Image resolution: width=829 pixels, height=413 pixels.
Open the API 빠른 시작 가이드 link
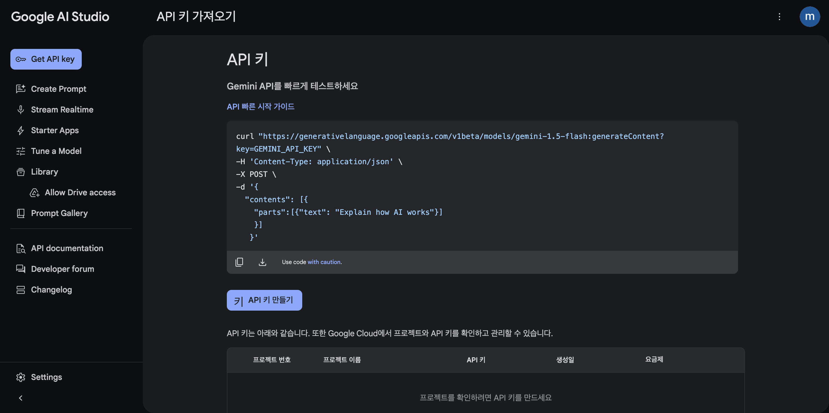coord(260,106)
